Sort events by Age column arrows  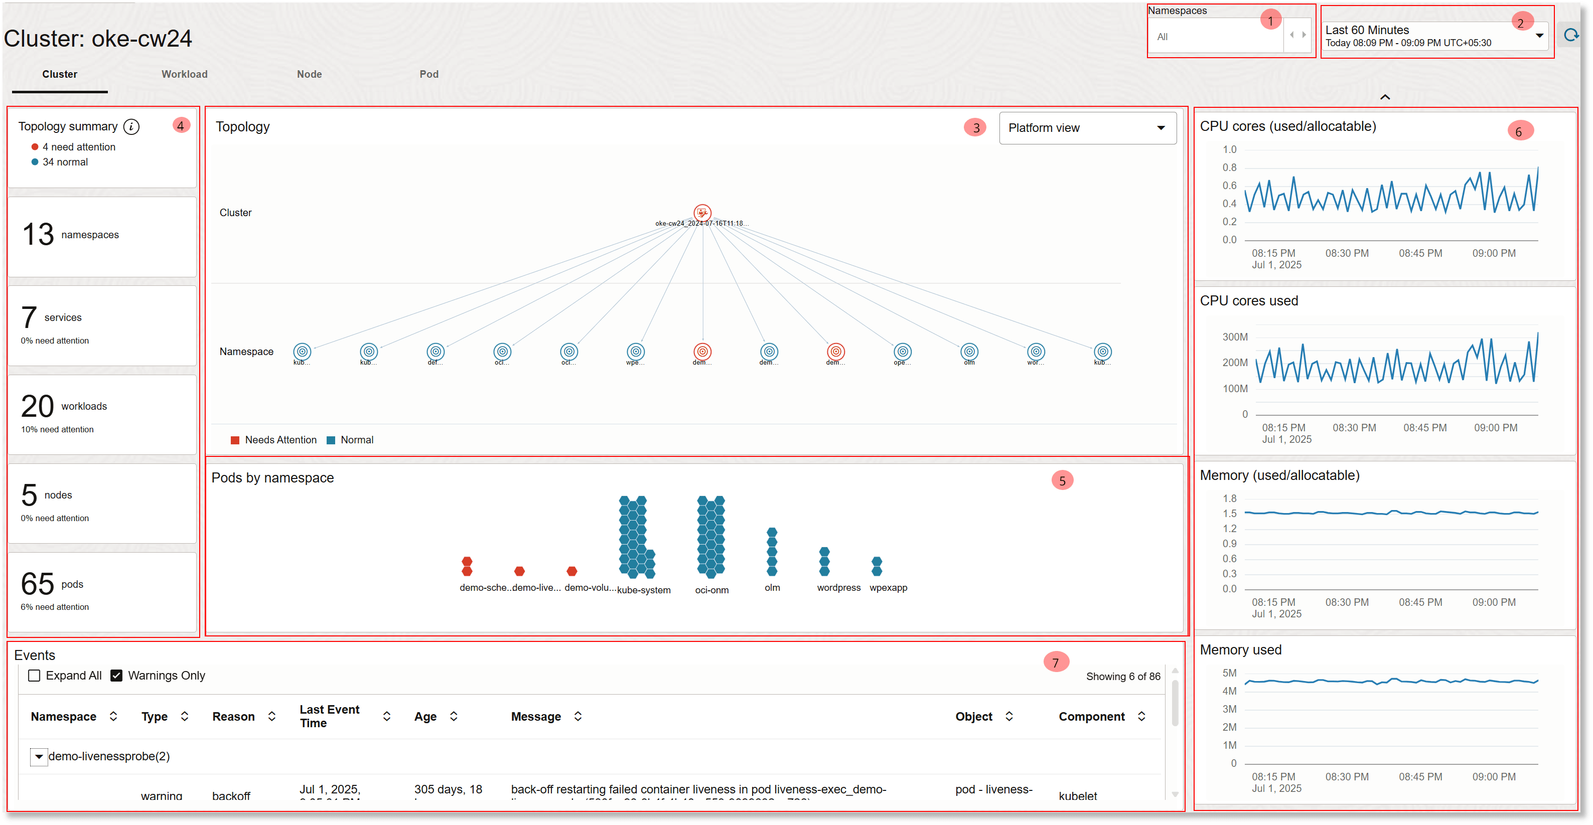pos(453,716)
